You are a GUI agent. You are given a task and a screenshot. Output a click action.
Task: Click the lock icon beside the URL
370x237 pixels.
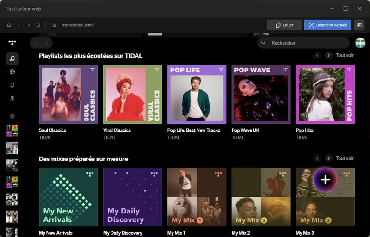(x=55, y=25)
